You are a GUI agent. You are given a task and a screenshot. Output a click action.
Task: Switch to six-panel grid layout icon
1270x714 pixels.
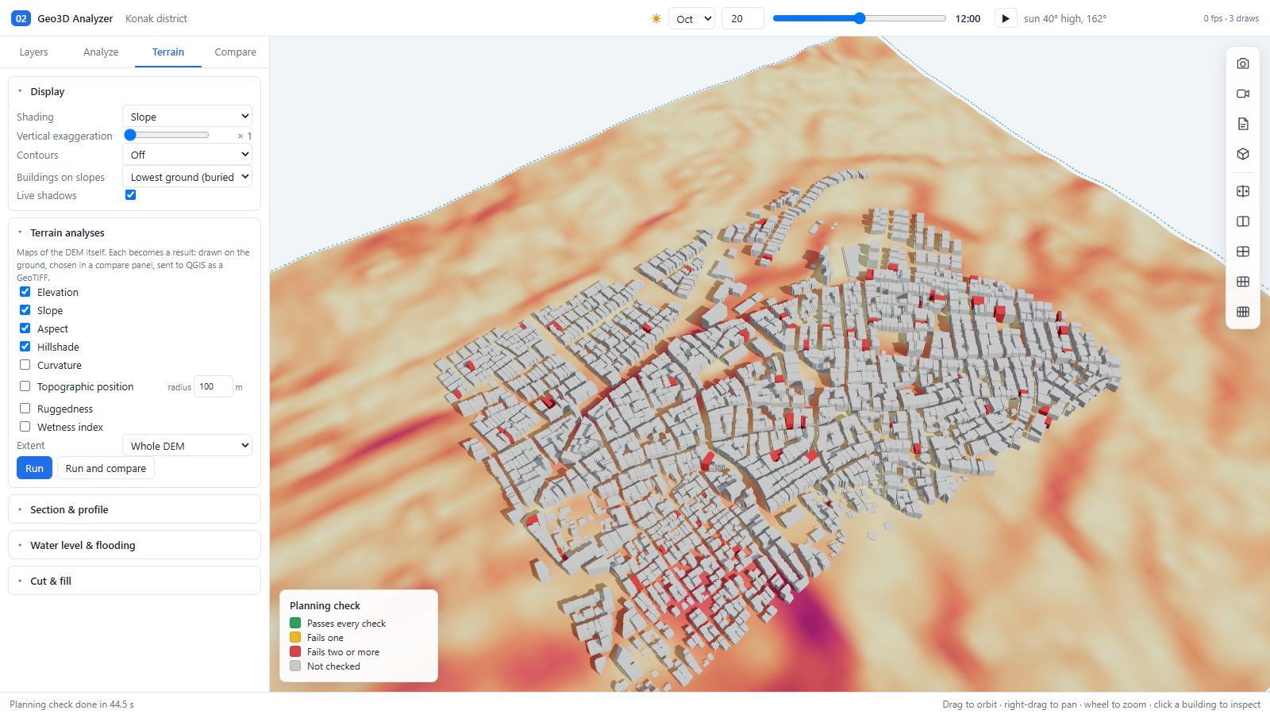coord(1243,282)
